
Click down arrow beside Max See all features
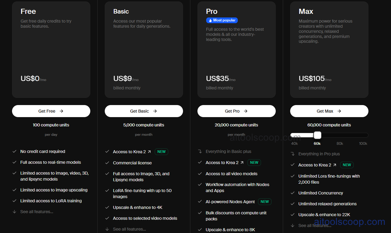(x=293, y=225)
